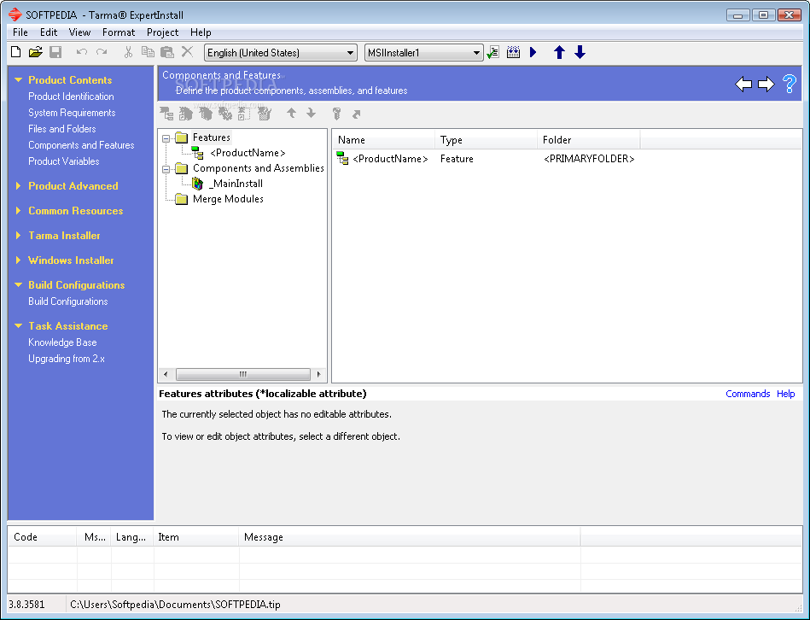Collapse the Task Assistance section
The image size is (810, 620).
[x=19, y=326]
